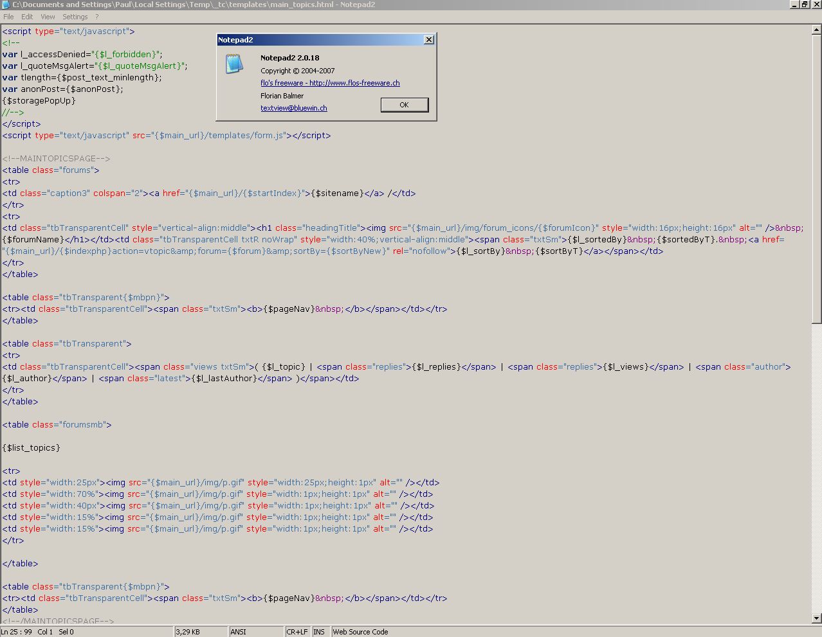Viewport: 822px width, 637px height.
Task: Click the 'Ln 25 : 99' status bar field
Action: coord(86,632)
